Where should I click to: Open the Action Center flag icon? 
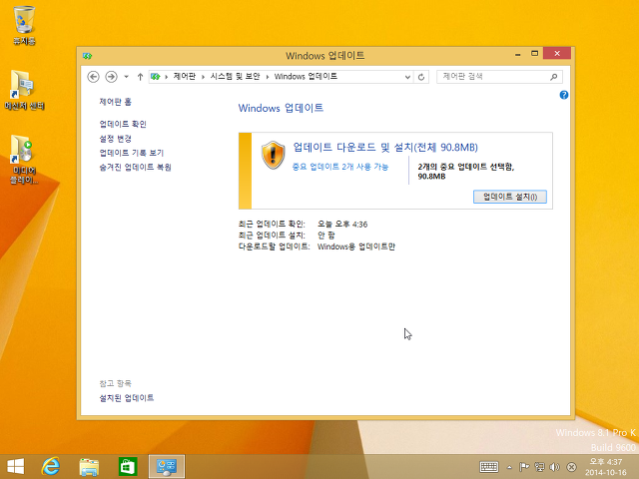(524, 467)
